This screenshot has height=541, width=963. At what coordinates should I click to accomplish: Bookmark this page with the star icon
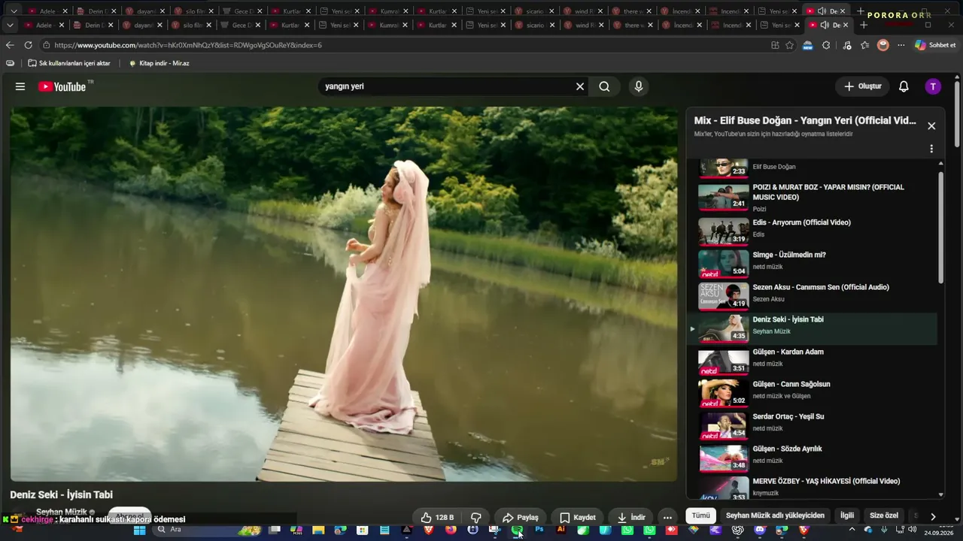pos(789,45)
